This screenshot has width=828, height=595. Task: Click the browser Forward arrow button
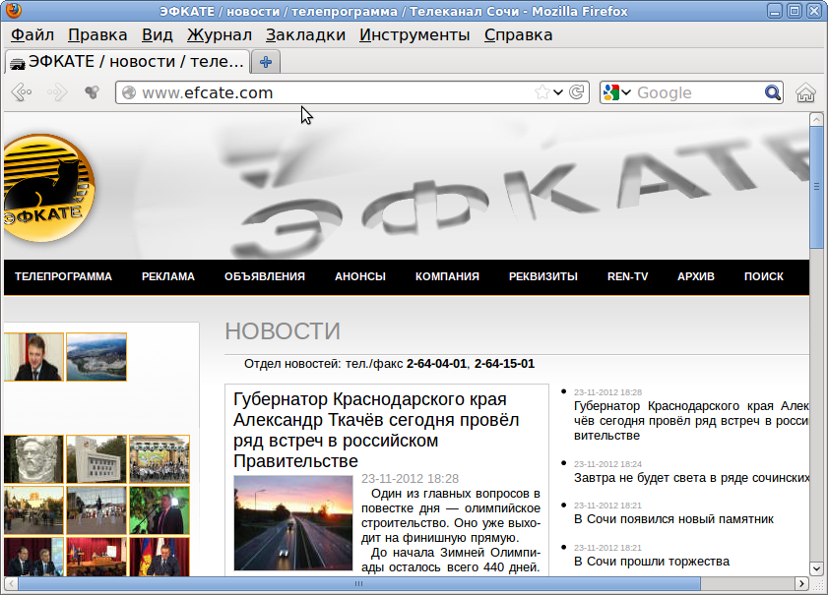[x=57, y=92]
